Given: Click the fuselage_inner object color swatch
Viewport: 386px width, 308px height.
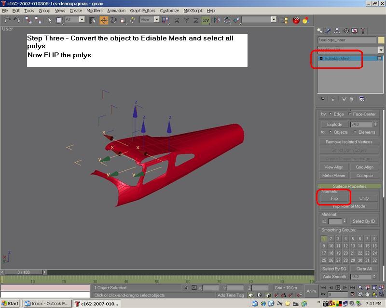Looking at the screenshot, I should pyautogui.click(x=381, y=40).
